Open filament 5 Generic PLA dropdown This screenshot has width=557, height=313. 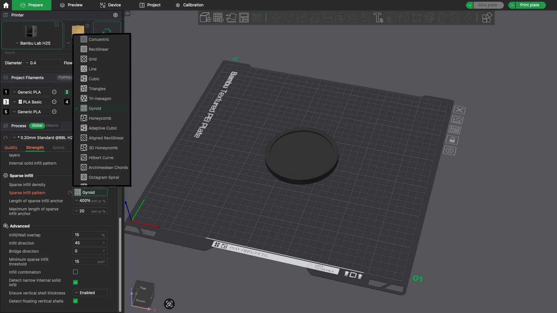point(30,112)
